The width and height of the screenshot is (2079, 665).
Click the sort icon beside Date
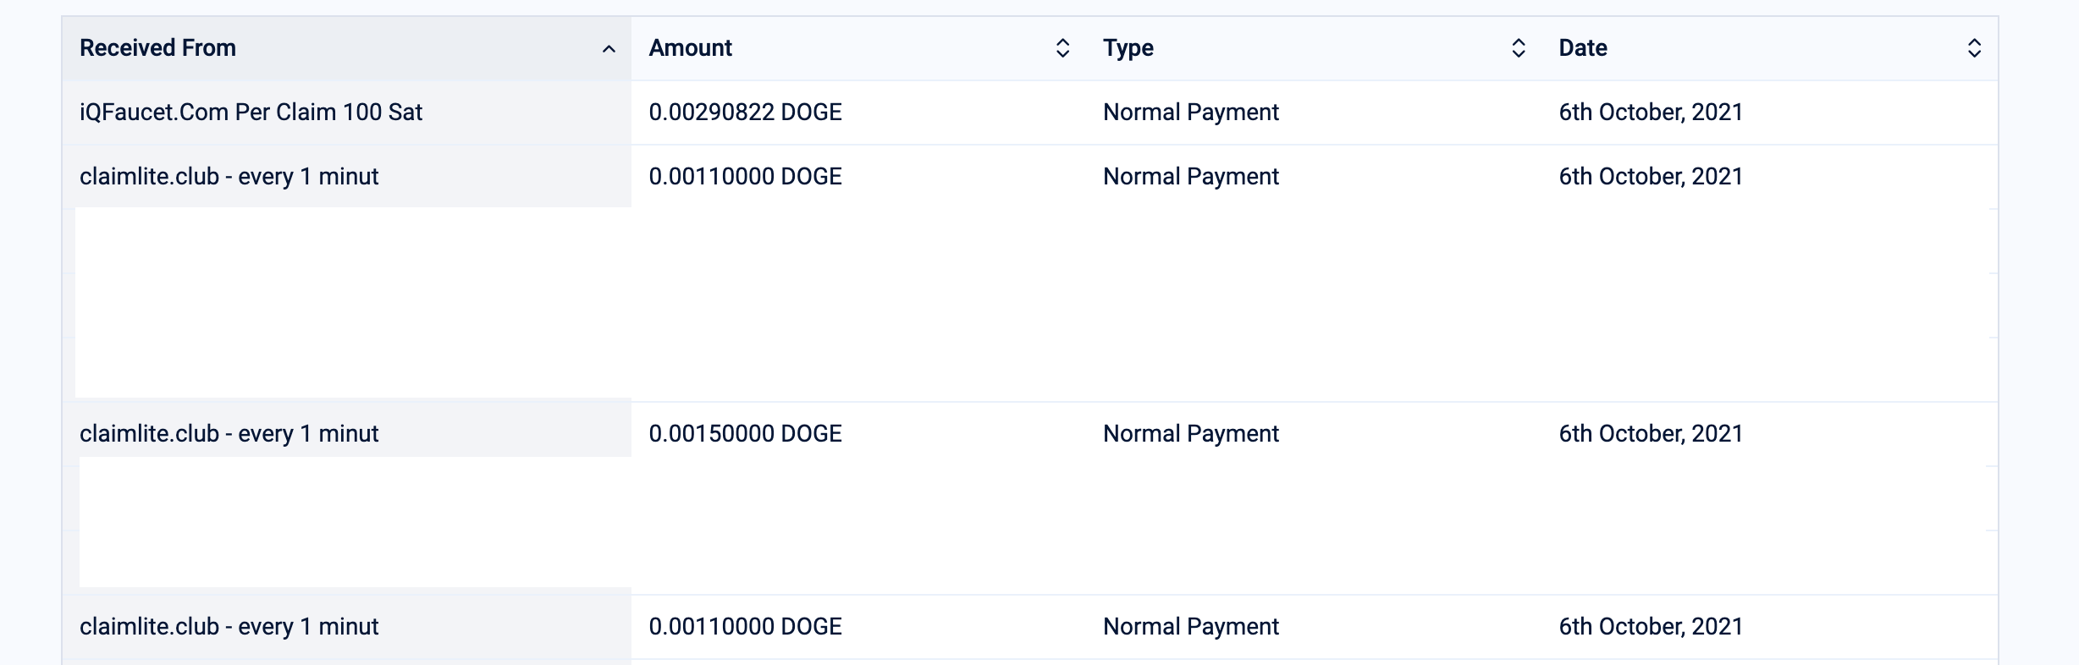[1973, 48]
